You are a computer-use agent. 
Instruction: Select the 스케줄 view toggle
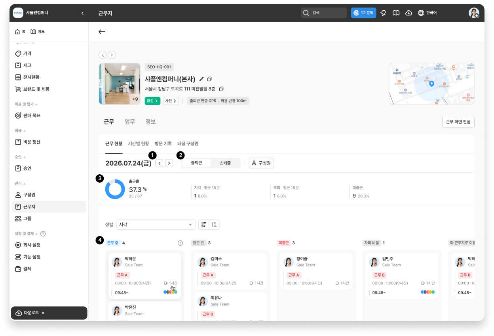(225, 163)
